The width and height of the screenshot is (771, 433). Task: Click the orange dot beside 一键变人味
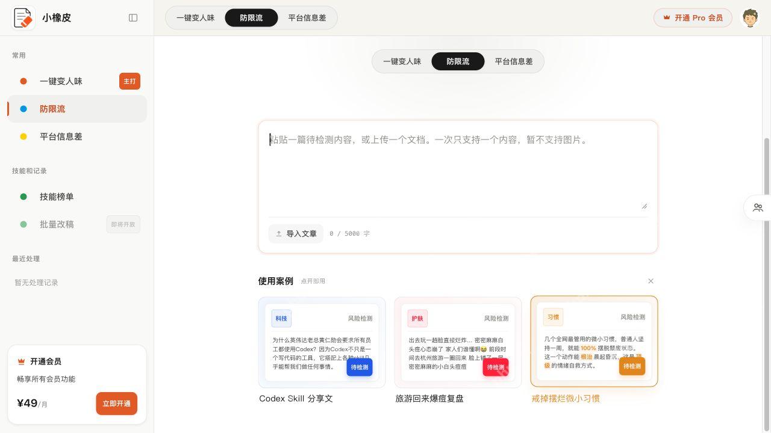click(23, 81)
